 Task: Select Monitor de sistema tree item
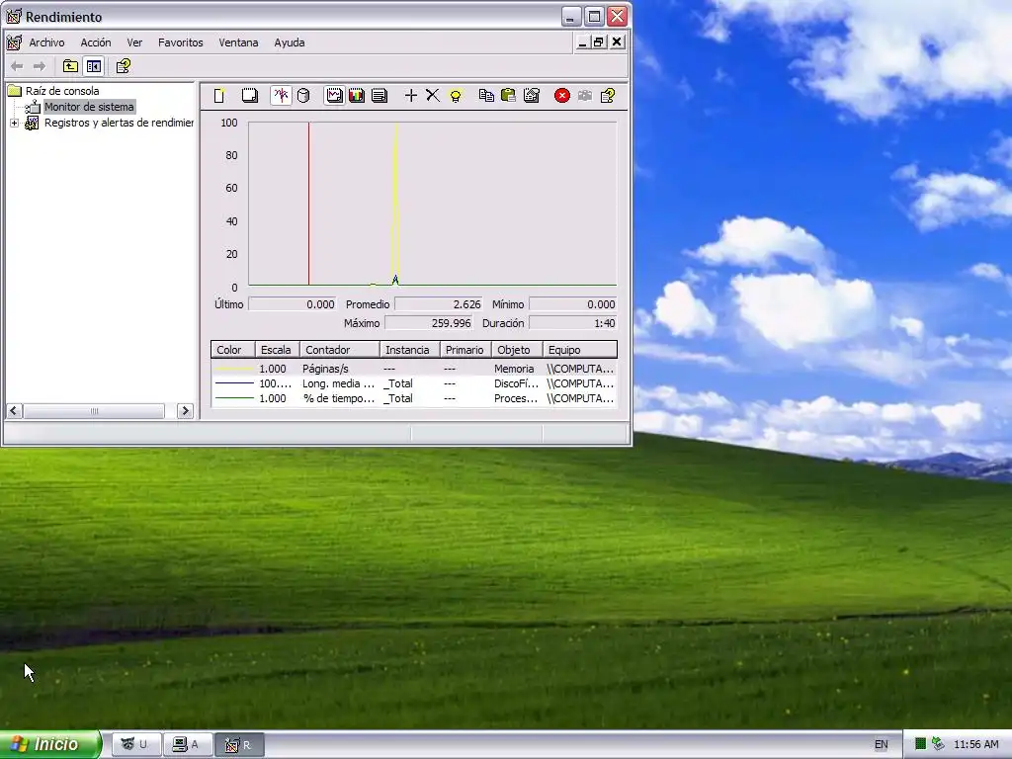coord(89,107)
